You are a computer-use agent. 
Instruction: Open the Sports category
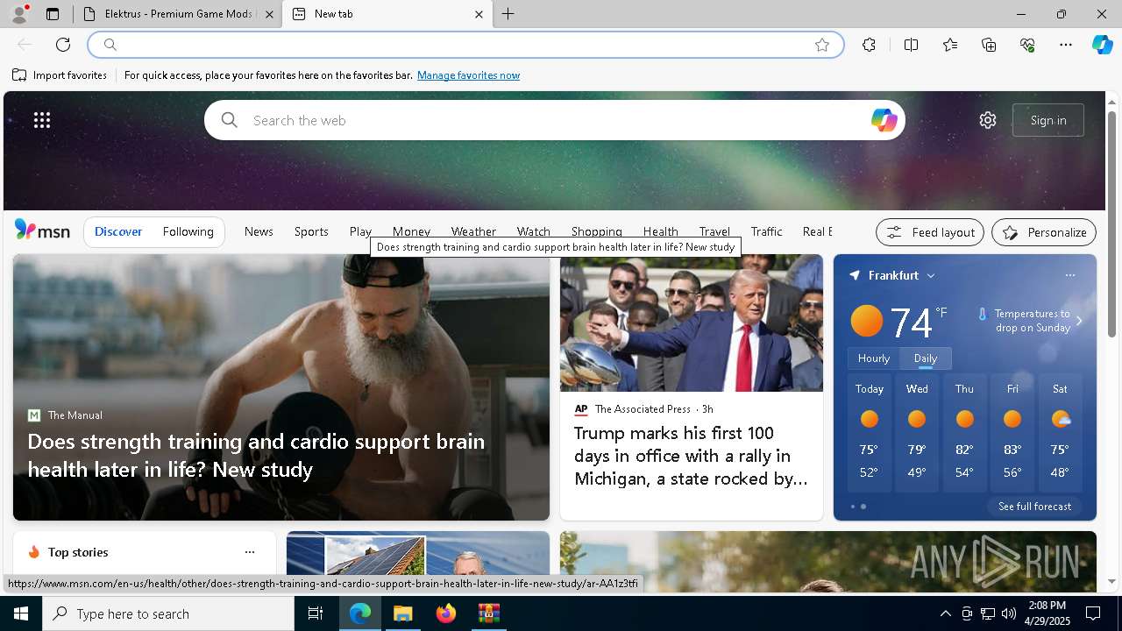tap(311, 231)
